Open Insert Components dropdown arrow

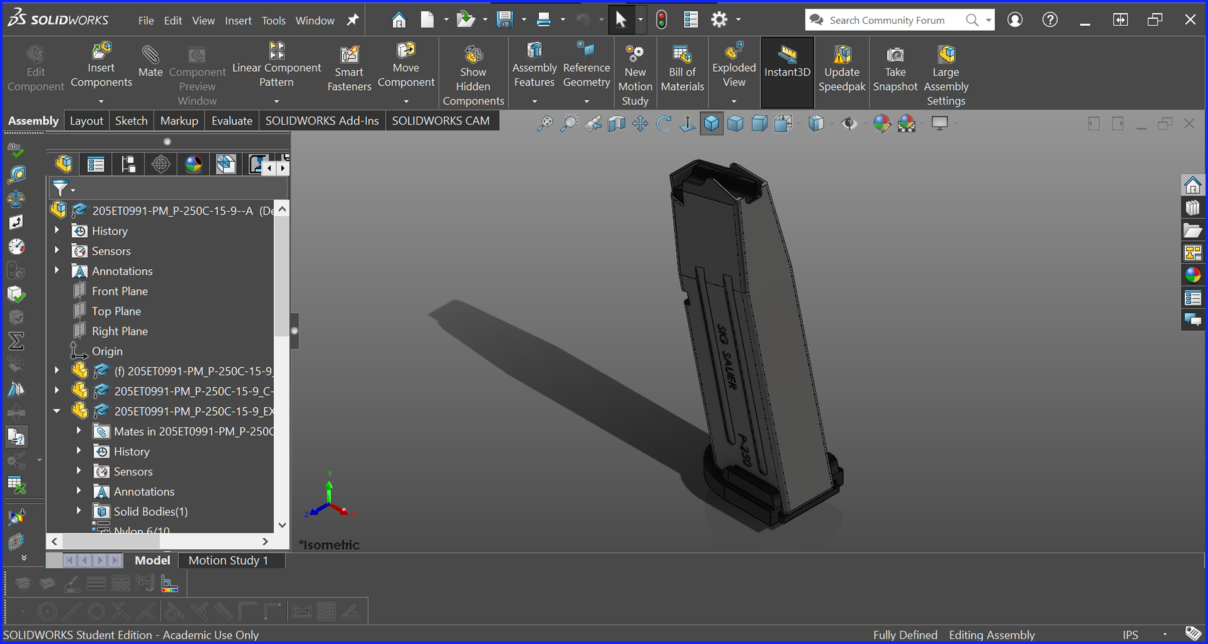[101, 101]
